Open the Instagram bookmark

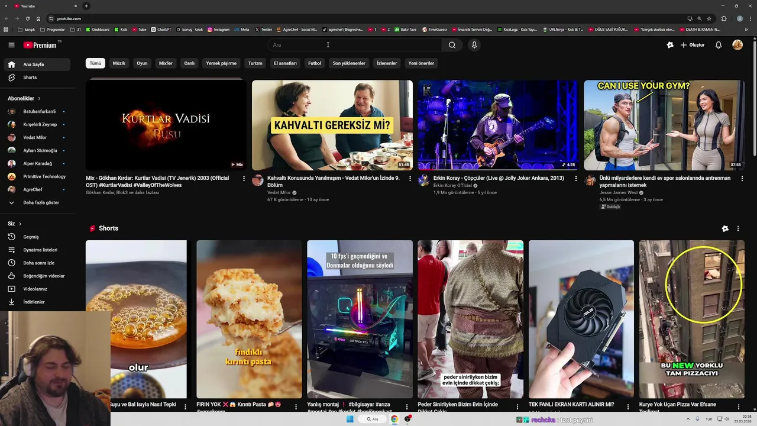[218, 29]
